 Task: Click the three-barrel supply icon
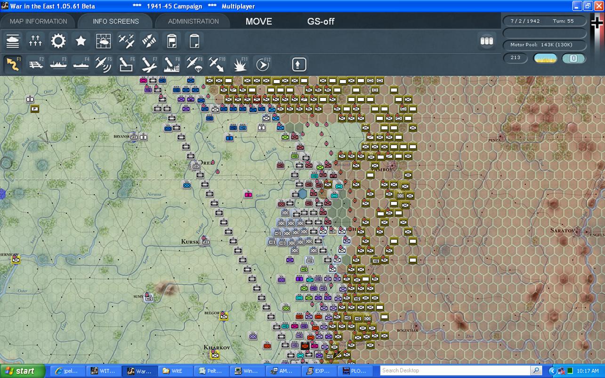(486, 41)
